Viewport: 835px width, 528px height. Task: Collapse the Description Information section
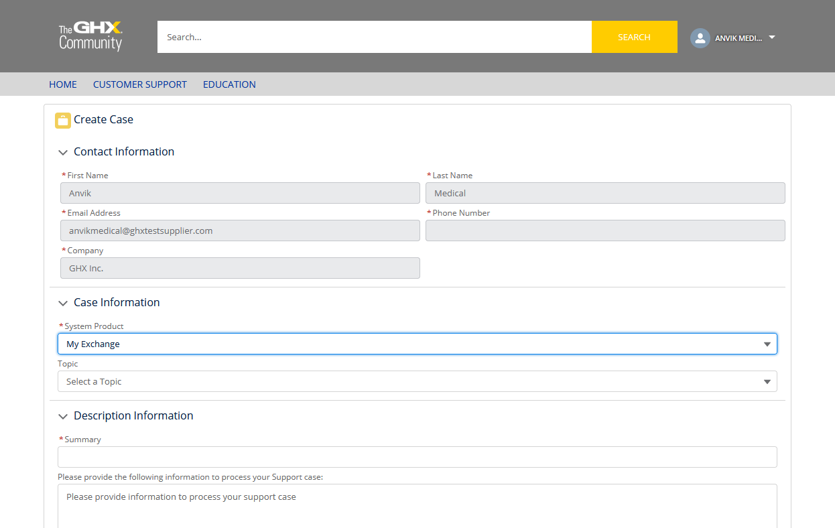[63, 417]
